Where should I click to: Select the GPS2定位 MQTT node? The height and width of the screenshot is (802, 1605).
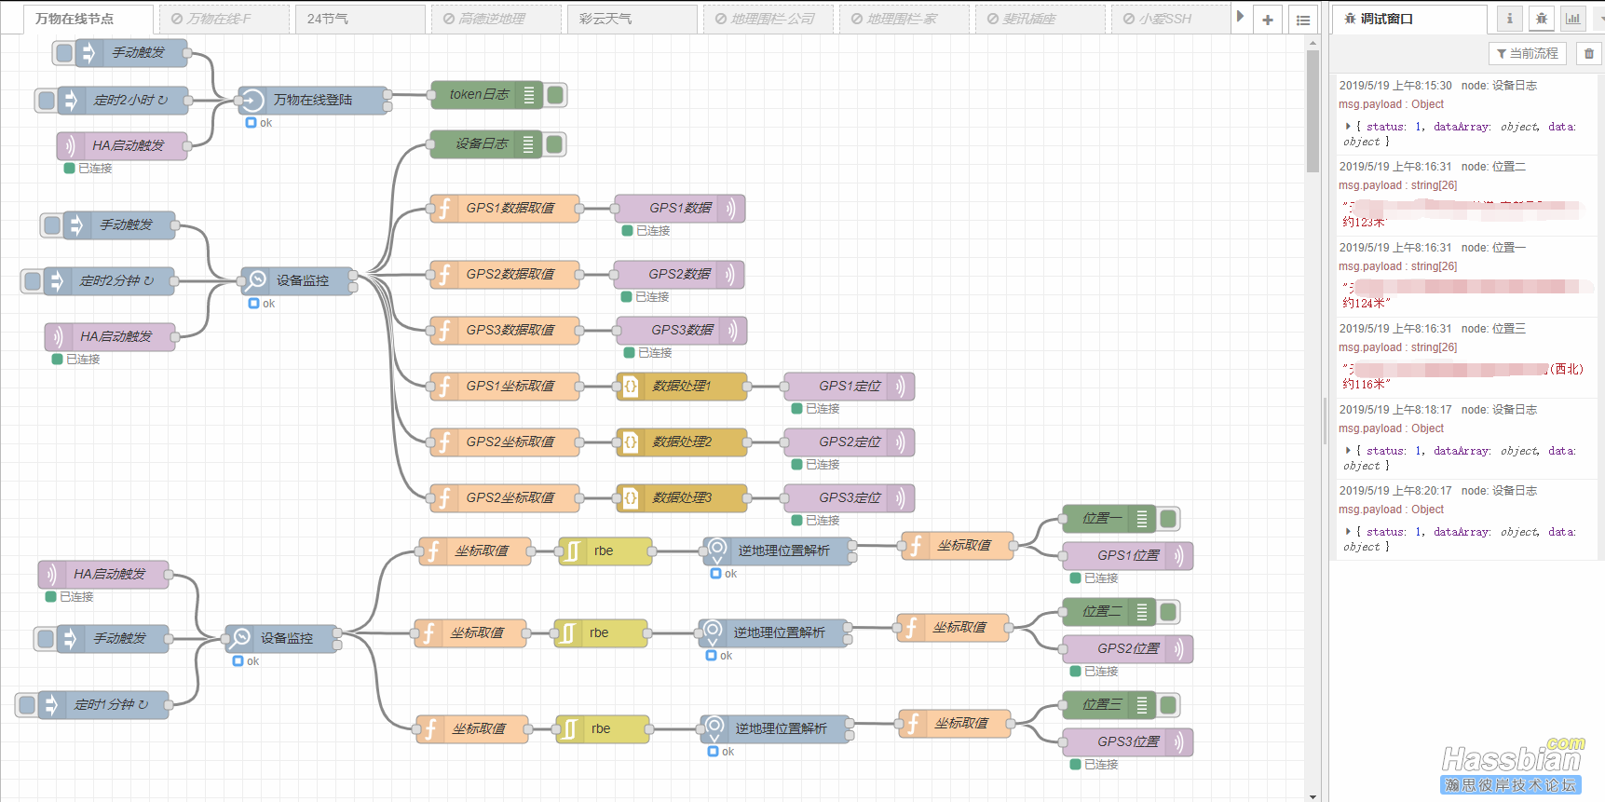click(x=850, y=442)
